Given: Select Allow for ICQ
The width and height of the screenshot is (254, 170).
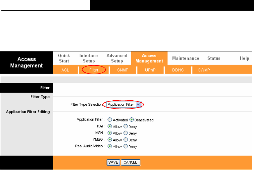Looking at the screenshot, I should pos(110,126).
